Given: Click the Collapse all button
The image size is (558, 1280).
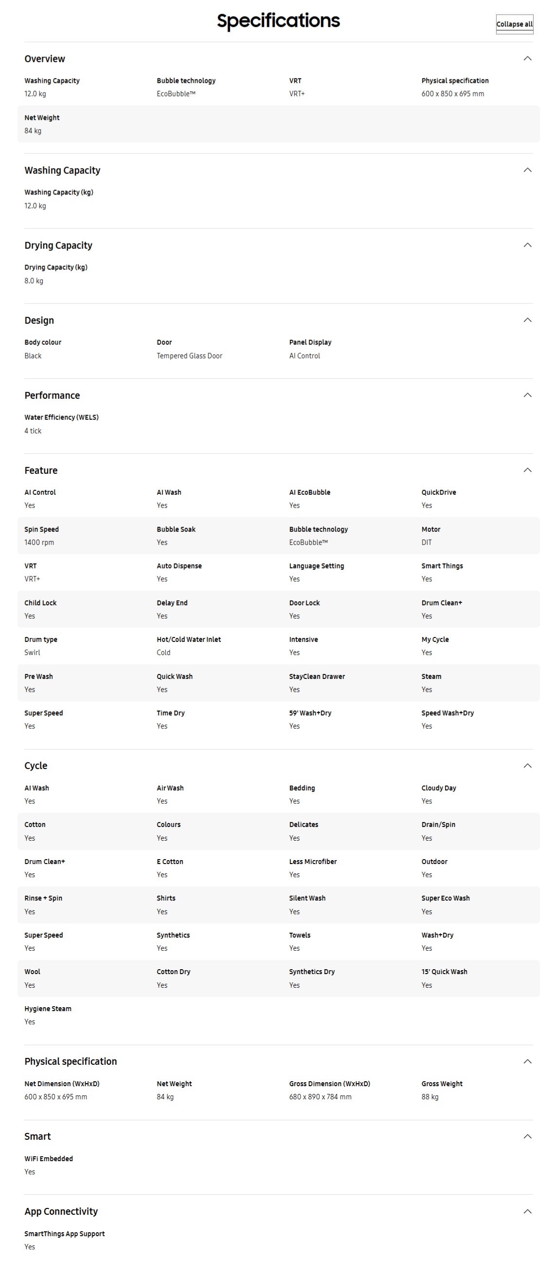Looking at the screenshot, I should 514,24.
